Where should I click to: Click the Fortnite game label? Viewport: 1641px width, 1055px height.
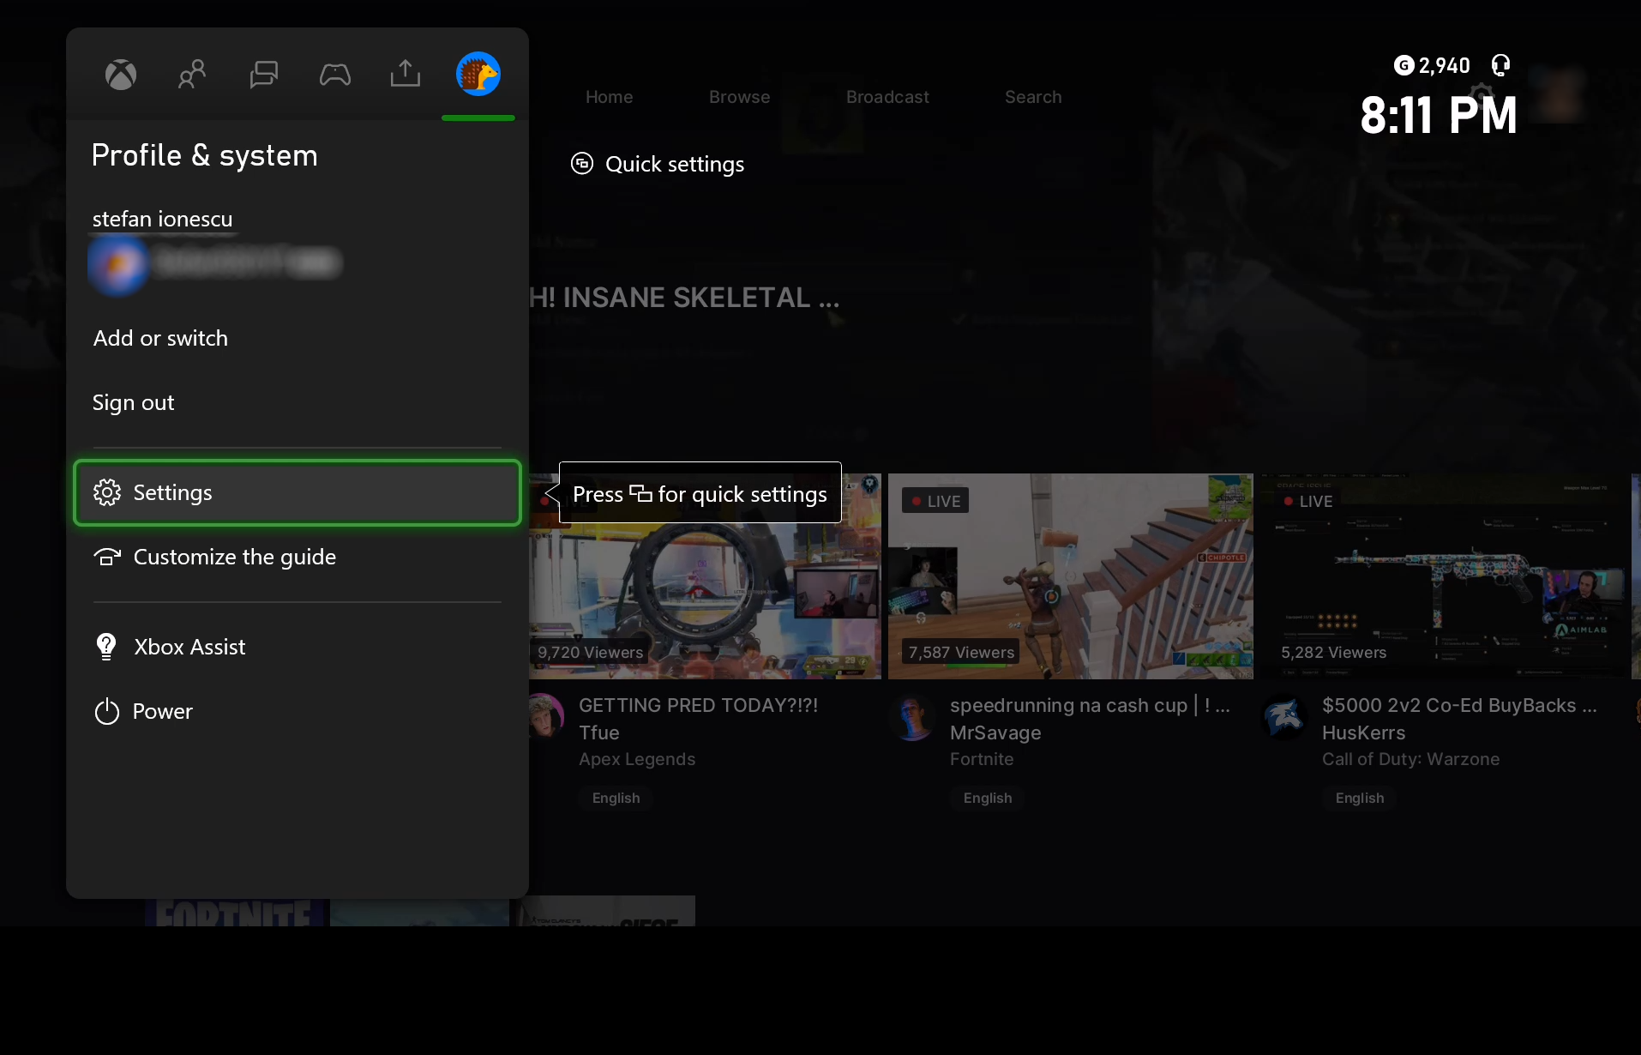[982, 759]
